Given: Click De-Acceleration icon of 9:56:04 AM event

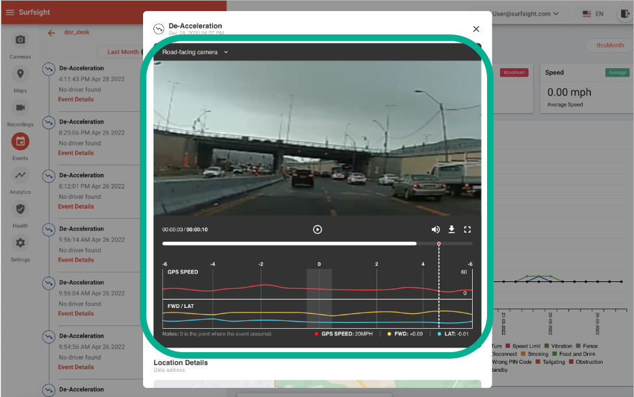Looking at the screenshot, I should (x=49, y=283).
